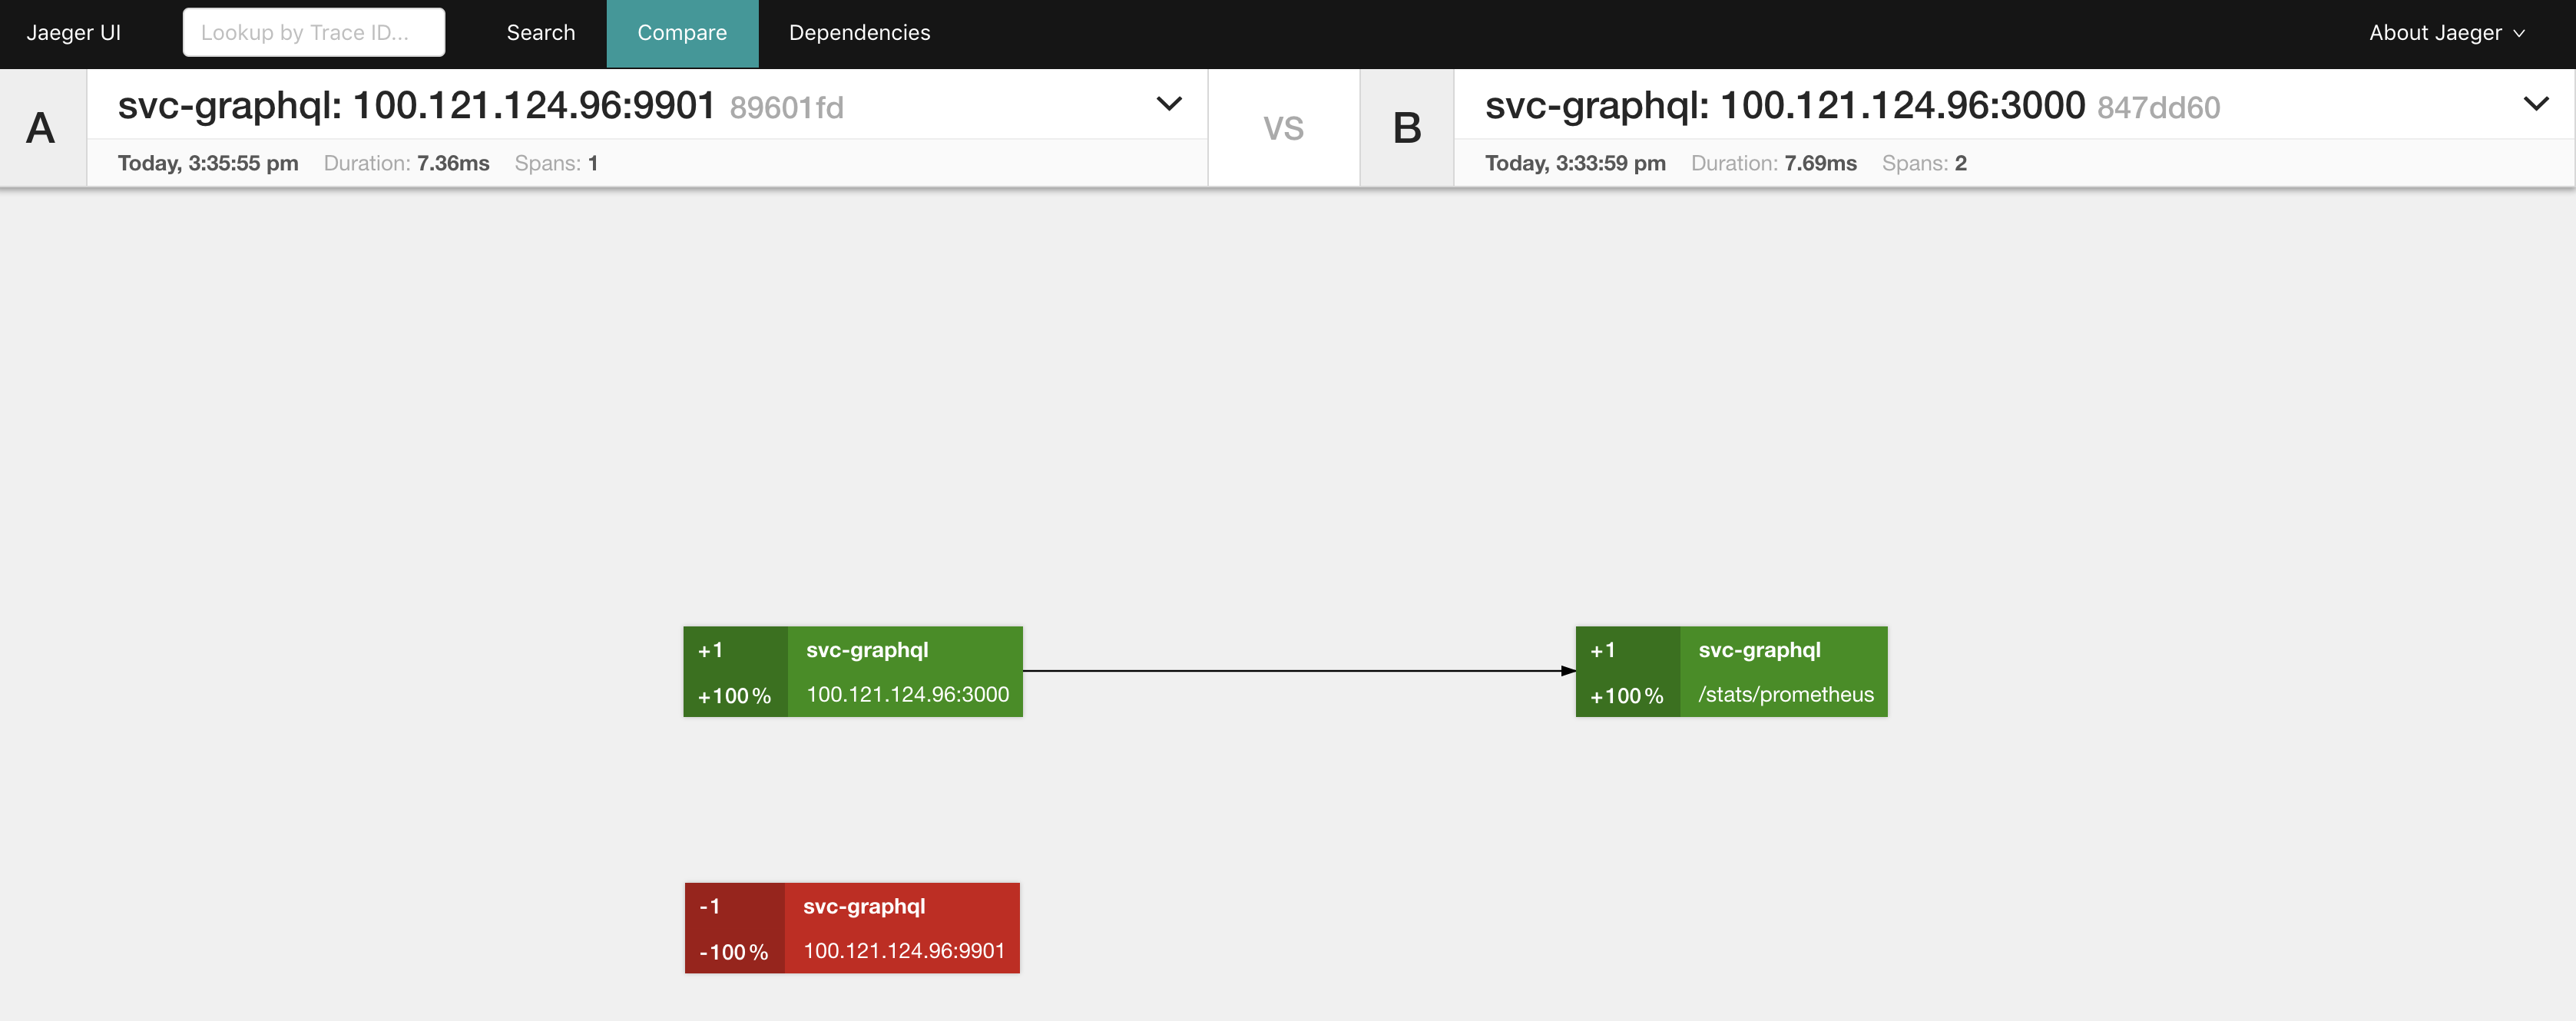
Task: Open the About Jaeger menu
Action: [x=2445, y=33]
